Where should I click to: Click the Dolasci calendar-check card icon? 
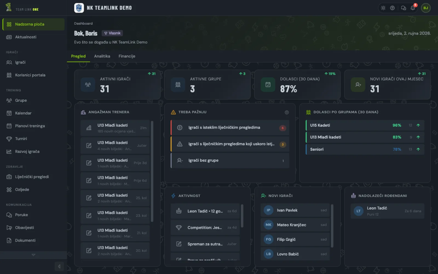pos(268,85)
